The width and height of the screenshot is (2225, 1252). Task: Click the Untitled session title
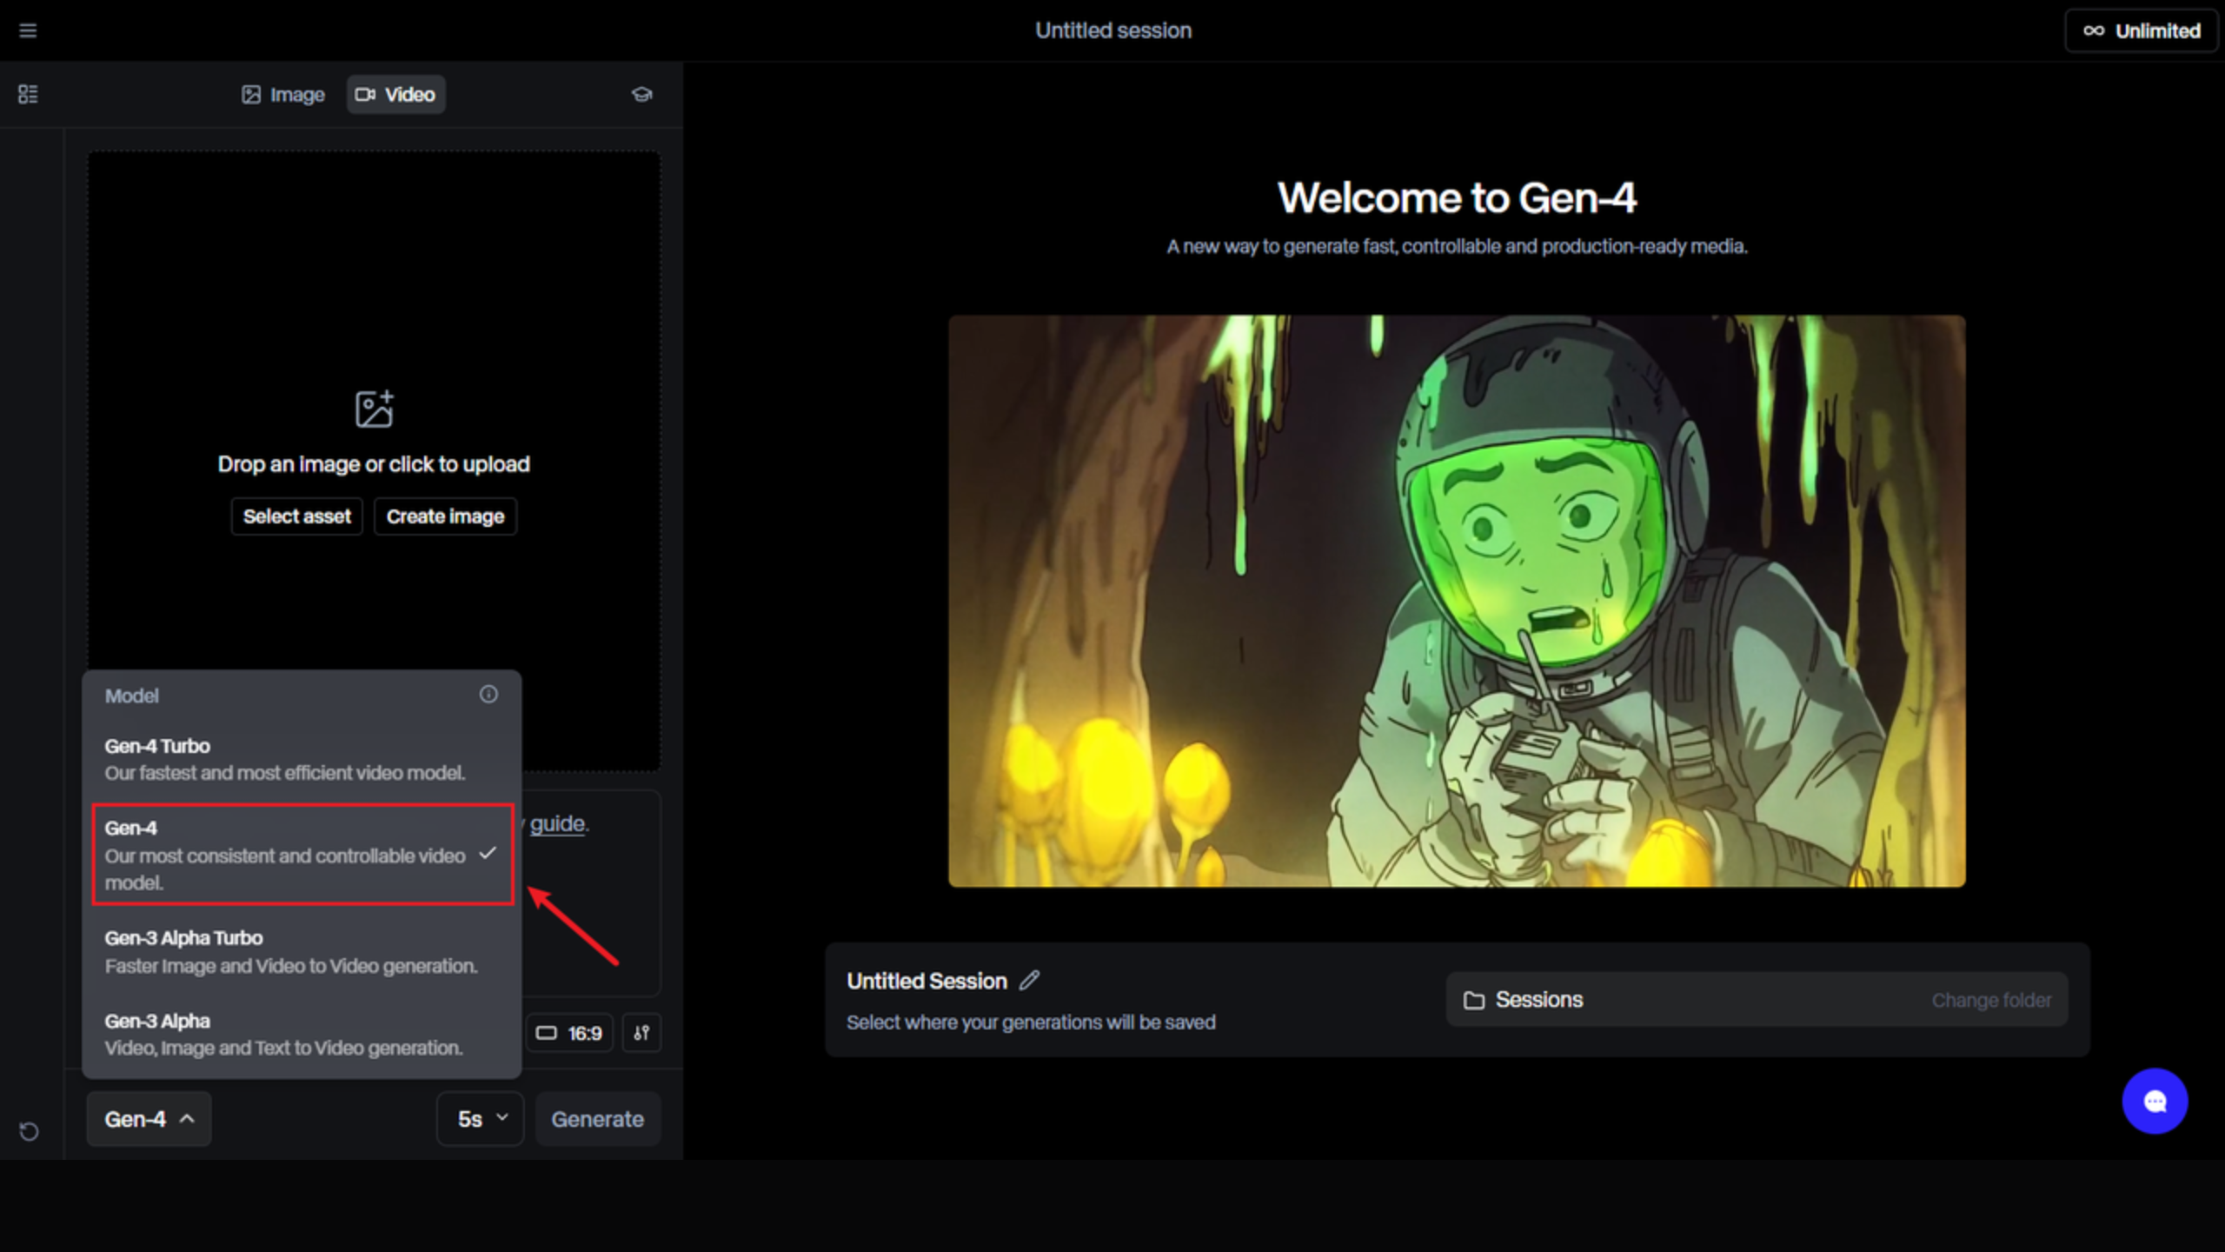point(1113,31)
